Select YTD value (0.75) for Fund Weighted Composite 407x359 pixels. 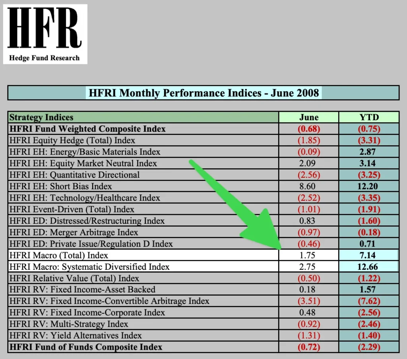click(369, 129)
